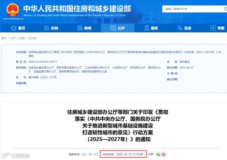Set font size to 小

point(95,154)
